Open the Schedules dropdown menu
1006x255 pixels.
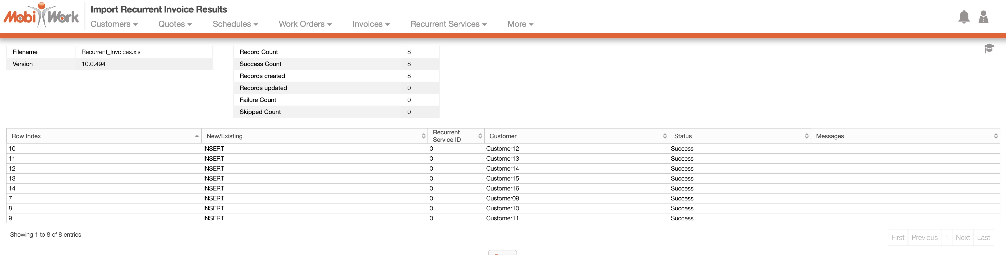[235, 24]
